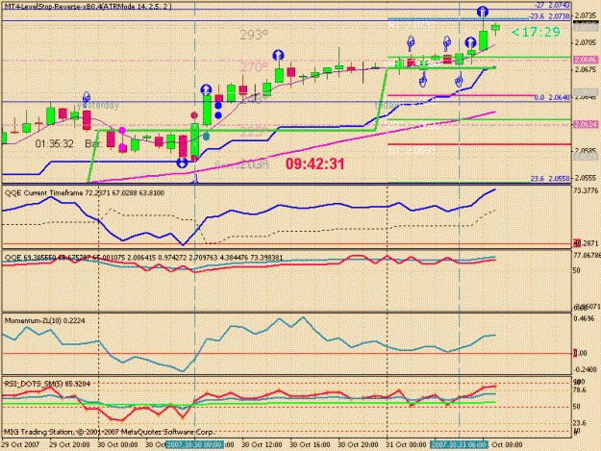Click the '30 Oct 16:00' time axis label
Viewport: 601px width, 451px height.
(x=310, y=445)
